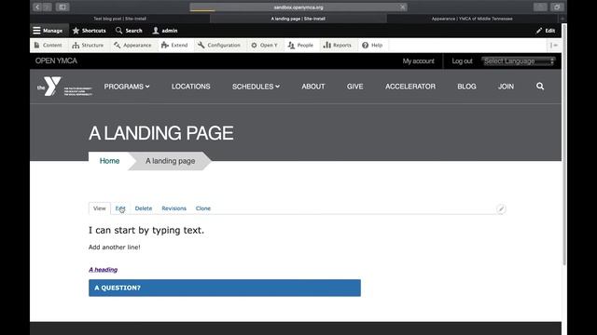
Task: Open JOIN page
Action: (x=506, y=87)
